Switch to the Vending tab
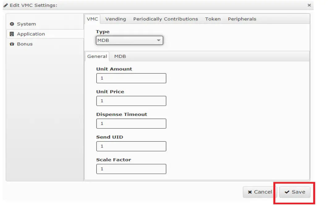Image resolution: width=328 pixels, height=209 pixels. (x=116, y=19)
